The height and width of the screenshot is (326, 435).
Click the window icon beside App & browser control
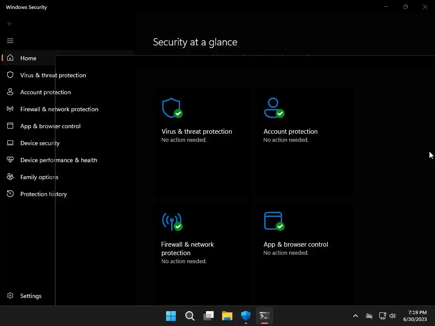click(x=10, y=126)
